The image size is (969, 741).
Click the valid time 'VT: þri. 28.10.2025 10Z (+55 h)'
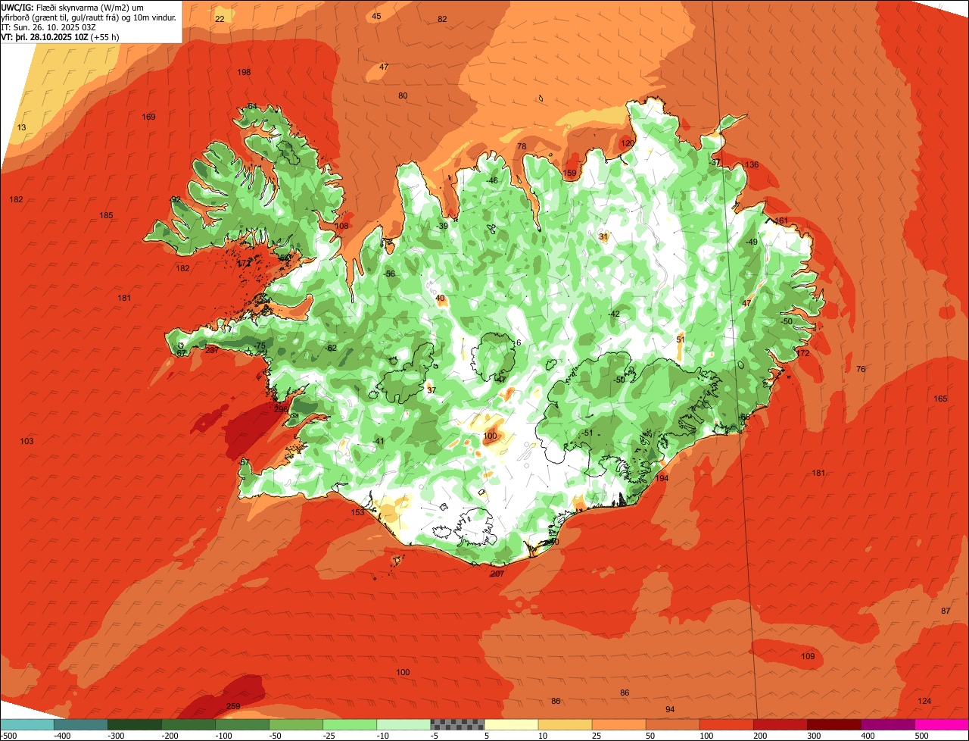[x=61, y=36]
